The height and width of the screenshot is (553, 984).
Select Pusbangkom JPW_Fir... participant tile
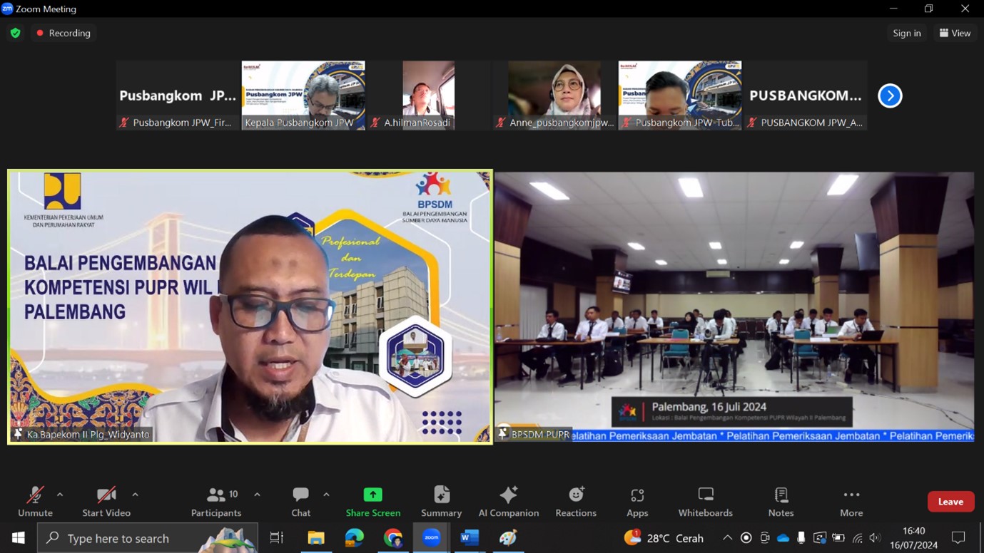pyautogui.click(x=178, y=95)
